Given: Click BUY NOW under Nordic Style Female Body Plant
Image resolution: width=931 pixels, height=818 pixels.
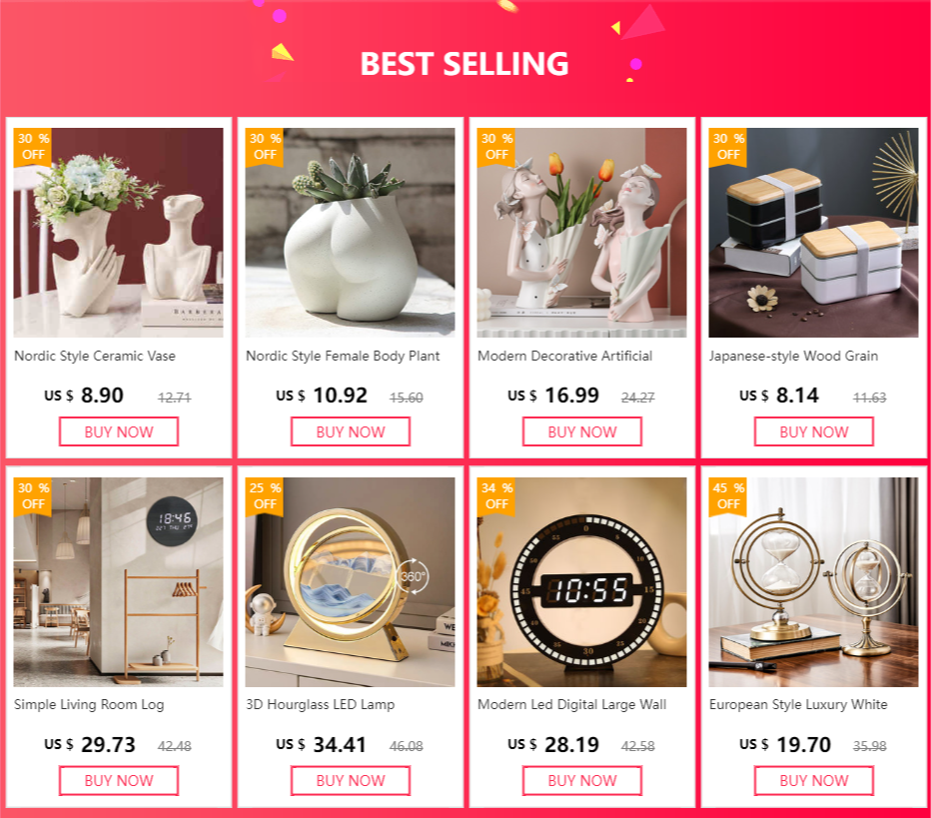Looking at the screenshot, I should coord(351,431).
